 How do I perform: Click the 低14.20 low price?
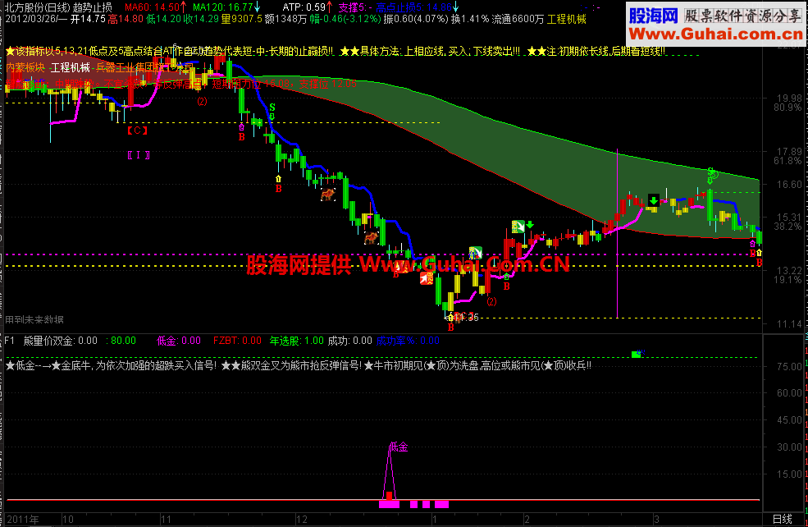pyautogui.click(x=163, y=19)
